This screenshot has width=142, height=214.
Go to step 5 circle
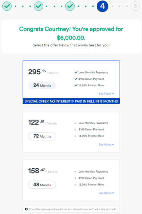coord(135,6)
